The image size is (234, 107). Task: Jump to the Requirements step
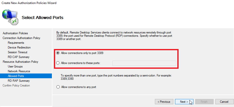pos(16,43)
